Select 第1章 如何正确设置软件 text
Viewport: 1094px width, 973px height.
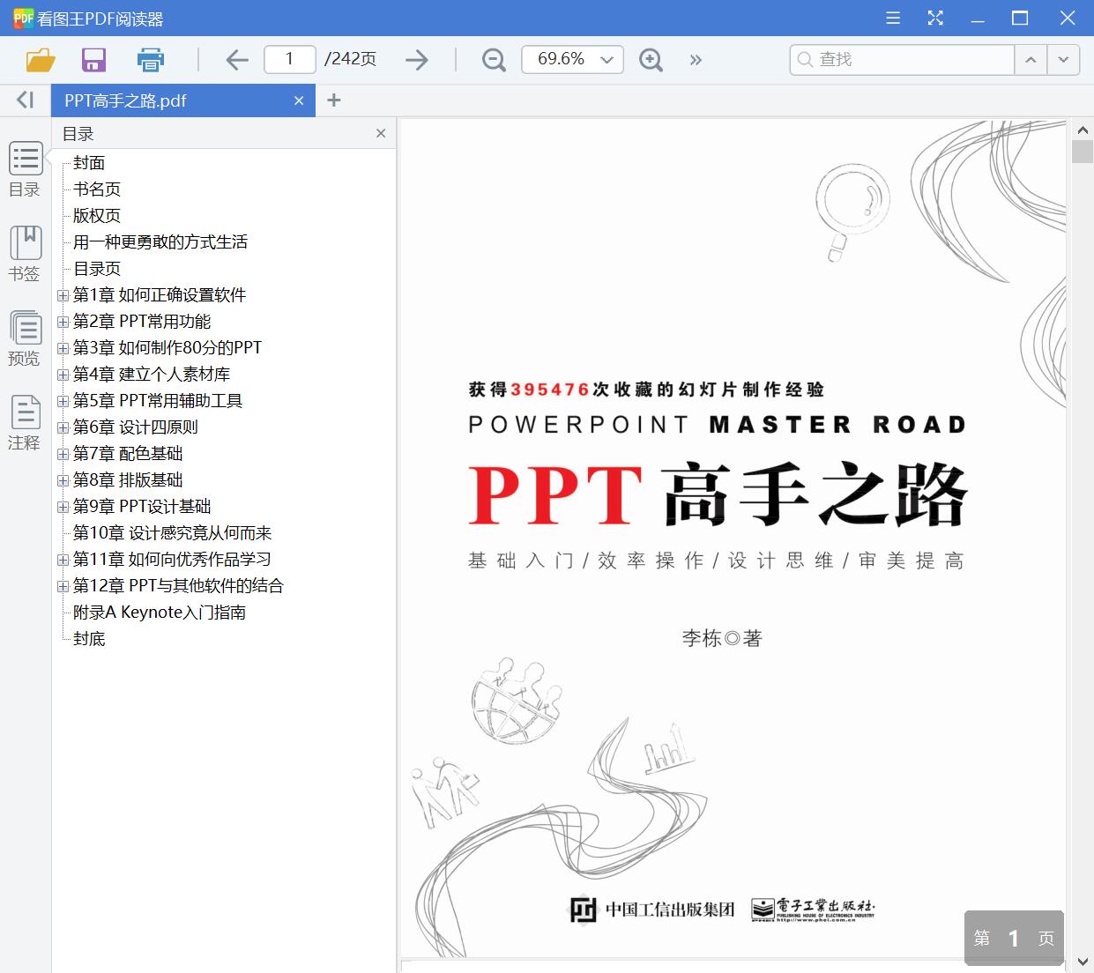point(160,295)
